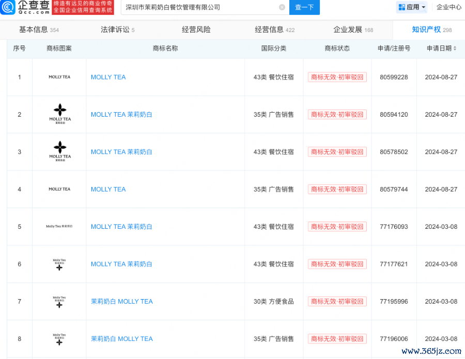This screenshot has width=465, height=359.
Task: Select application number 80599228
Action: 394,77
